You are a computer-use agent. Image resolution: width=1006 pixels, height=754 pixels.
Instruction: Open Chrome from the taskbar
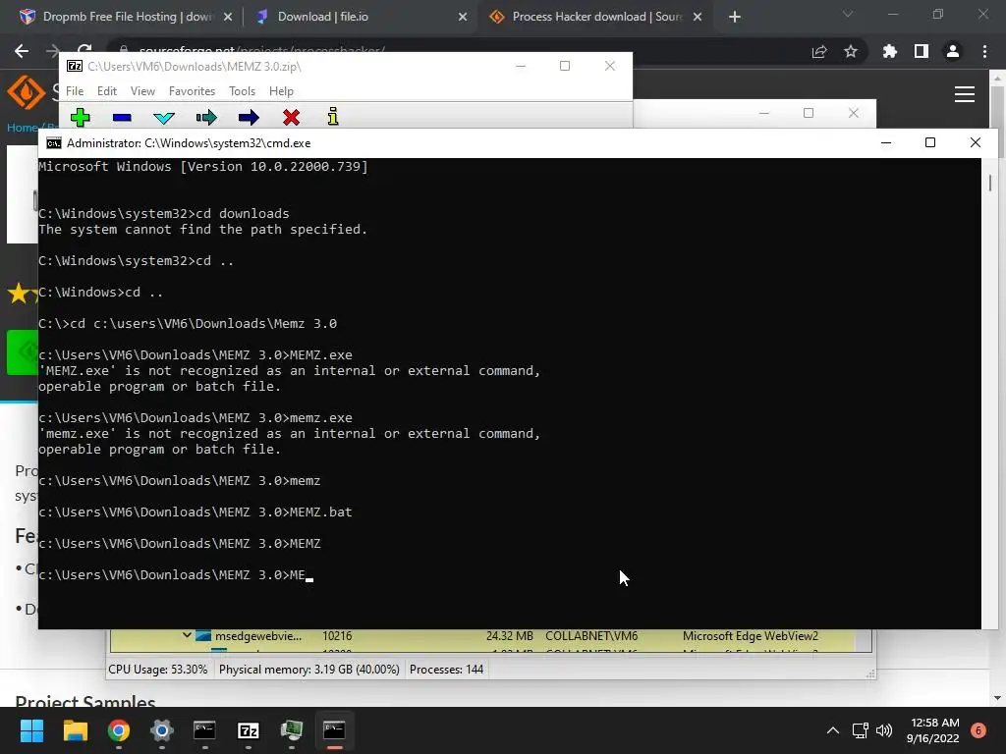pyautogui.click(x=119, y=730)
